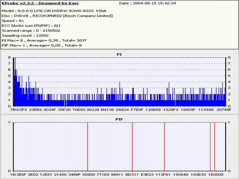Select the Scanned range 0 - 2150502 line

[x=31, y=31]
